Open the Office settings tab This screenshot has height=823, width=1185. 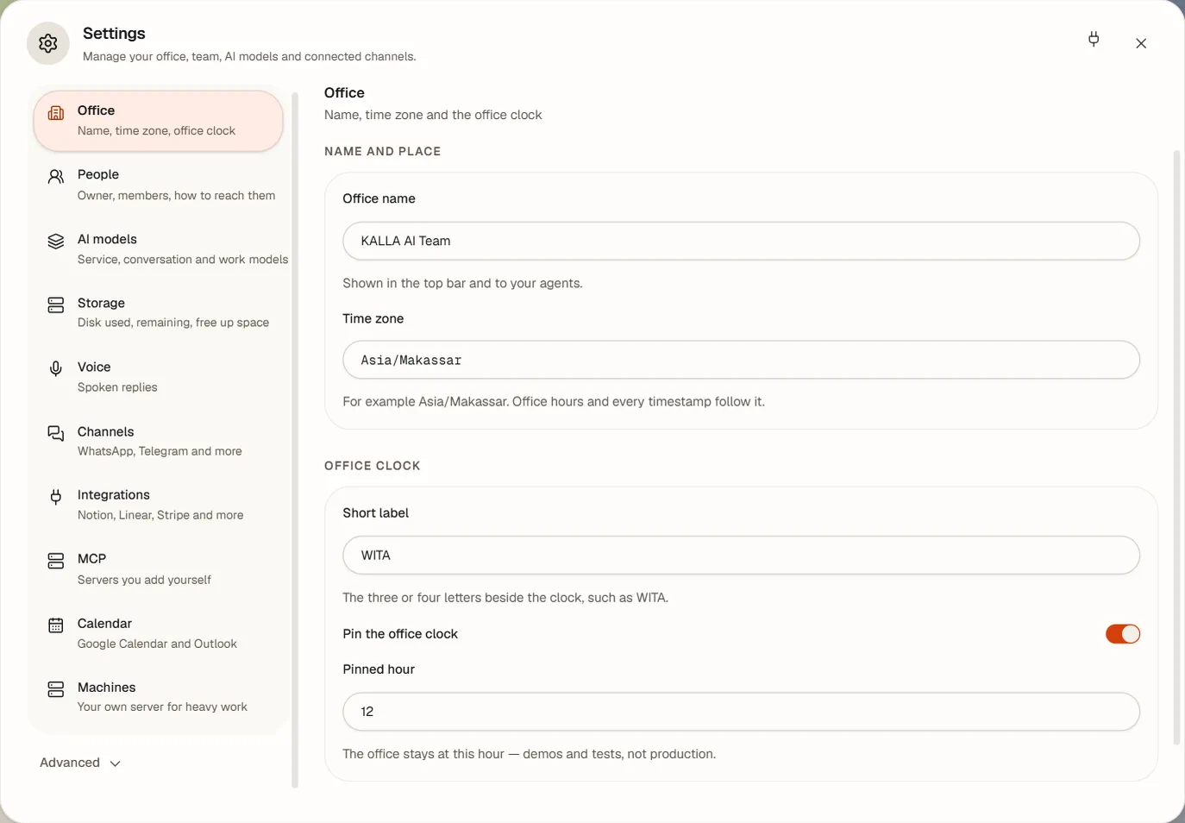tap(159, 121)
